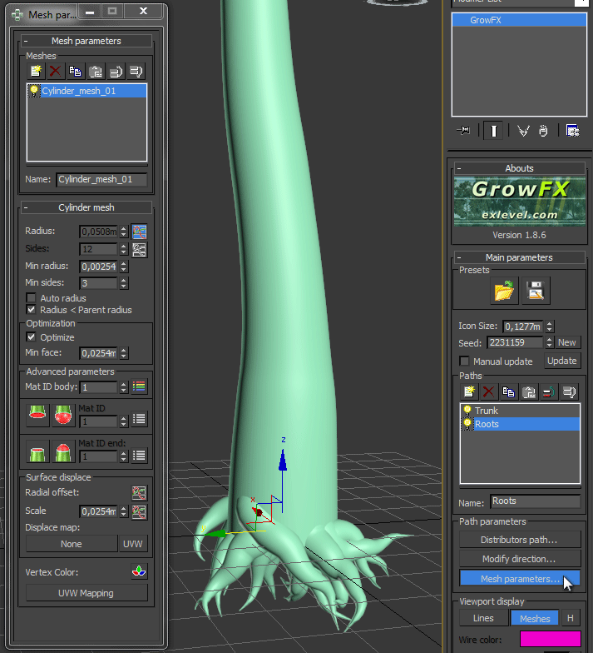Click the Seed value input field
This screenshot has width=593, height=653.
coord(516,342)
